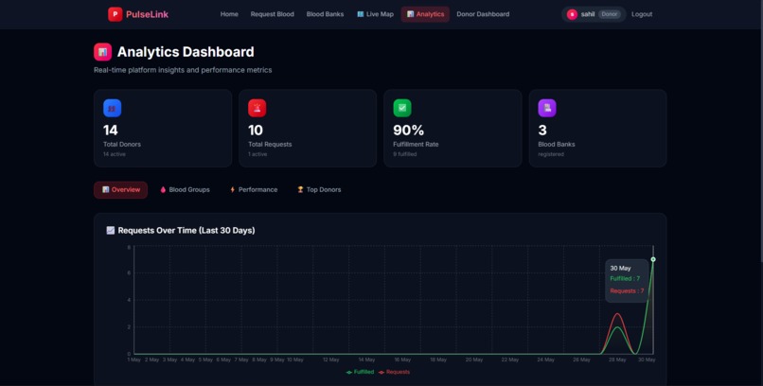Click the 10 Total Requests value
This screenshot has height=386, width=763.
coord(256,131)
